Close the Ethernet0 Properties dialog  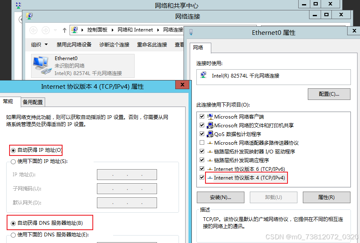coord(354,31)
